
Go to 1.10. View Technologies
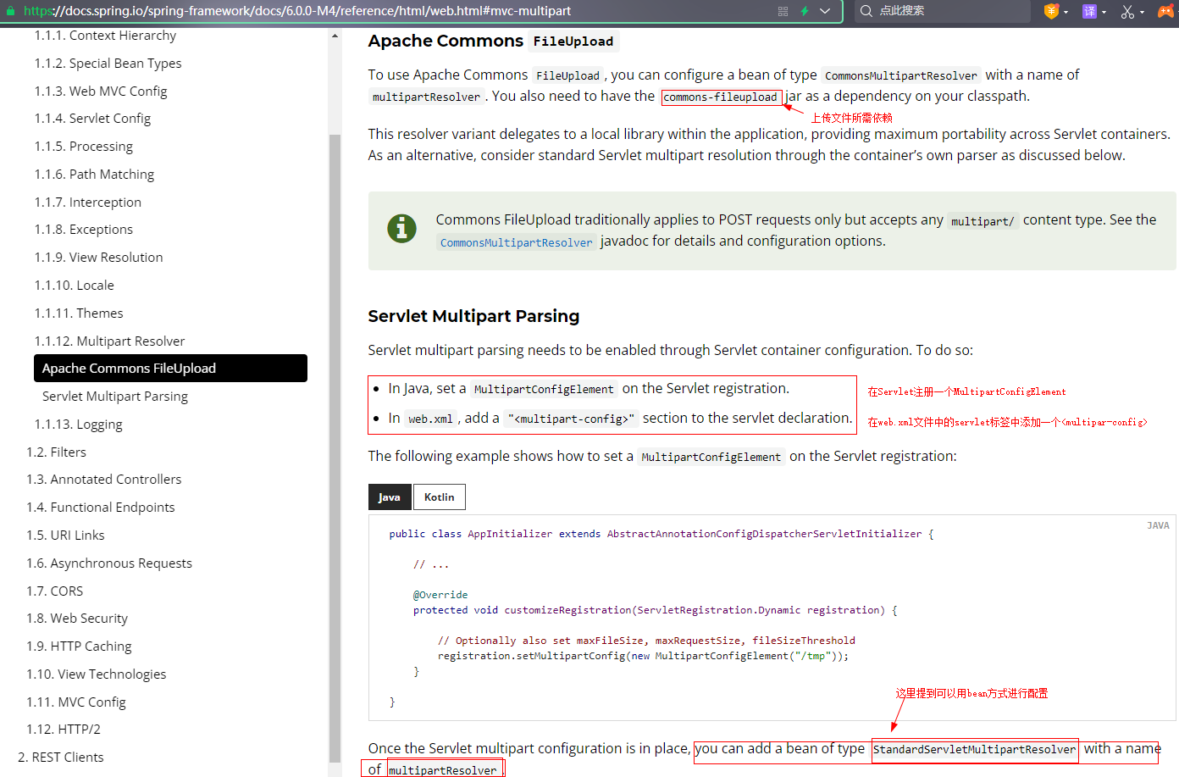[96, 674]
